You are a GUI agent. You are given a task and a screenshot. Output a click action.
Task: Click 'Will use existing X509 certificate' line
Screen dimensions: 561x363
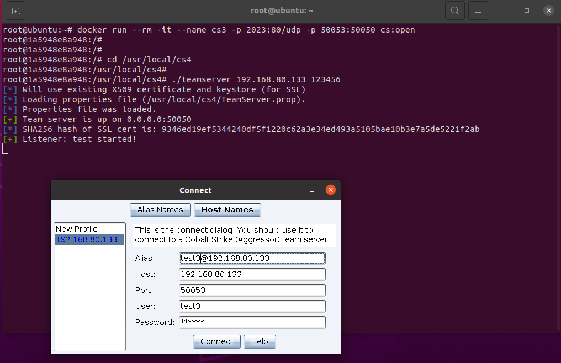pyautogui.click(x=154, y=89)
